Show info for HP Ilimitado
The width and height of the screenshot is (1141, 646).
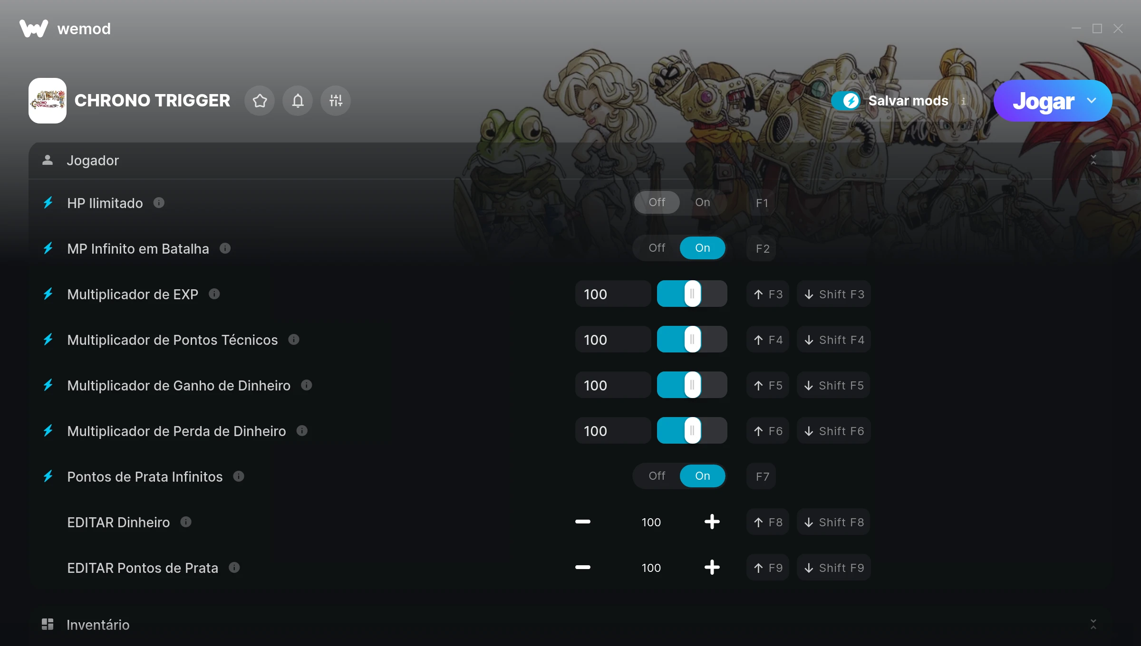pyautogui.click(x=159, y=203)
